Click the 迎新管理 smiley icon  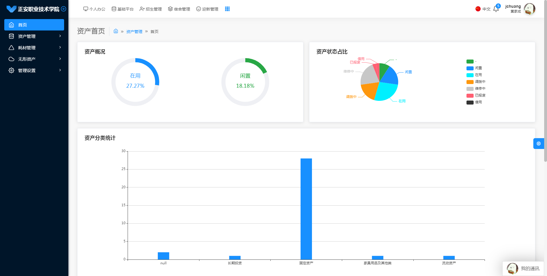click(x=198, y=9)
